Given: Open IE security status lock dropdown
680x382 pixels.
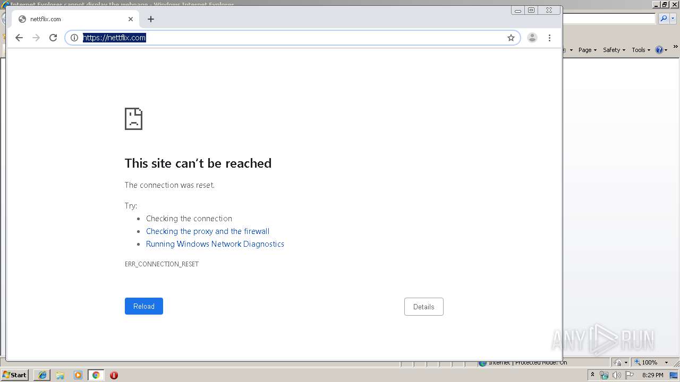Looking at the screenshot, I should pyautogui.click(x=621, y=362).
